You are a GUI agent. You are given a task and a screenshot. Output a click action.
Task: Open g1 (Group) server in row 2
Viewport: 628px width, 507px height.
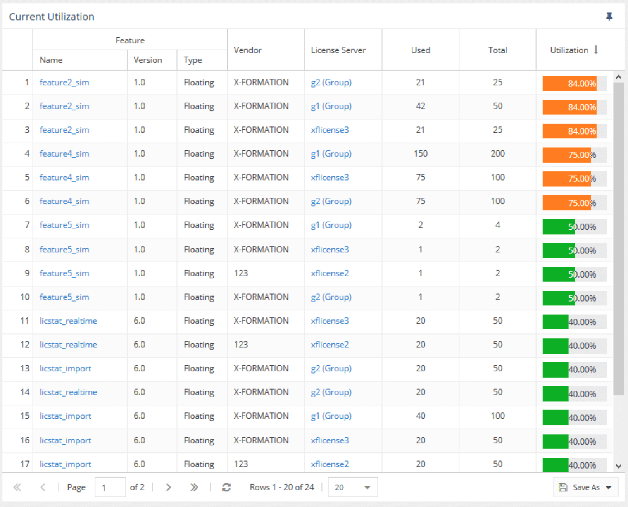click(331, 106)
